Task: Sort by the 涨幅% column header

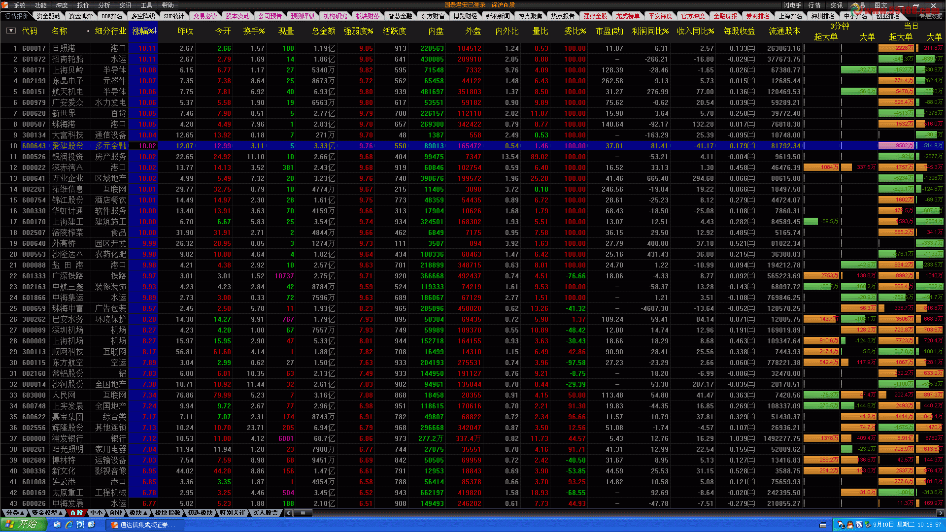Action: [x=143, y=31]
